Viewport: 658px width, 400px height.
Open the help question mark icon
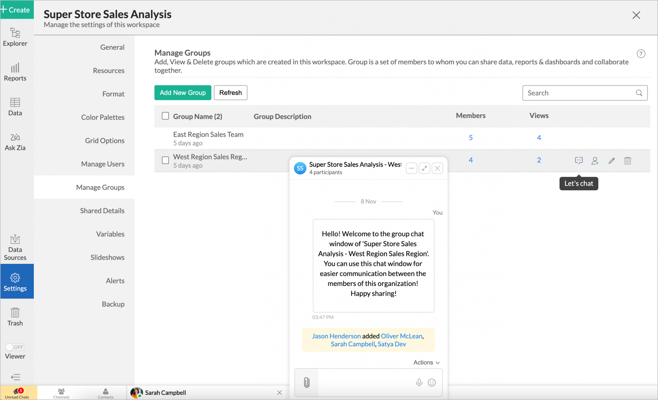pyautogui.click(x=641, y=54)
